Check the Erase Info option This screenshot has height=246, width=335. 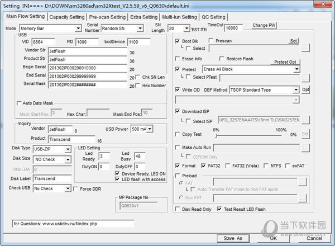tap(178, 59)
